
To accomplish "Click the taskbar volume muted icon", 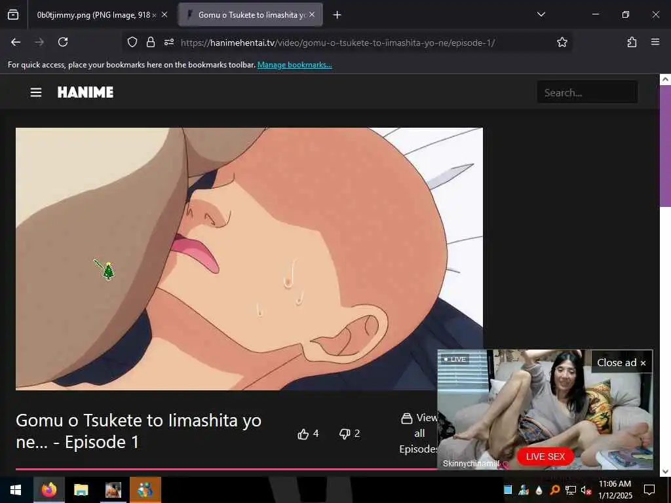I will coord(586,490).
